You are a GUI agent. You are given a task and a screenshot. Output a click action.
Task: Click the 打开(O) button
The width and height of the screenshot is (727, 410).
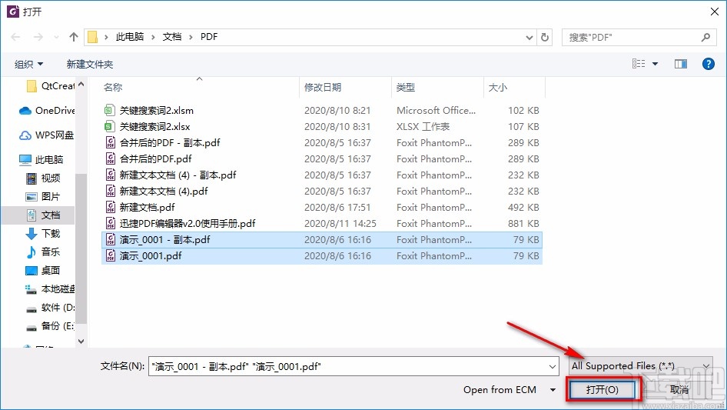click(x=602, y=389)
